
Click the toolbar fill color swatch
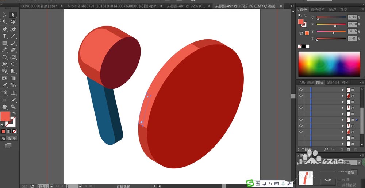[x=5, y=116]
